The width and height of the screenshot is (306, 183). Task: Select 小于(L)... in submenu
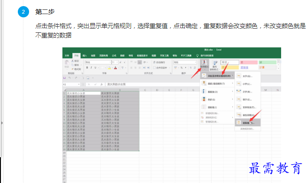pyautogui.click(x=248, y=84)
